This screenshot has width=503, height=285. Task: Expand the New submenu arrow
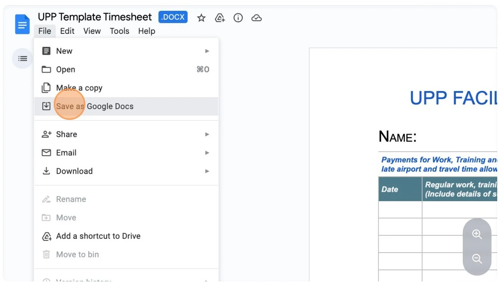tap(207, 51)
